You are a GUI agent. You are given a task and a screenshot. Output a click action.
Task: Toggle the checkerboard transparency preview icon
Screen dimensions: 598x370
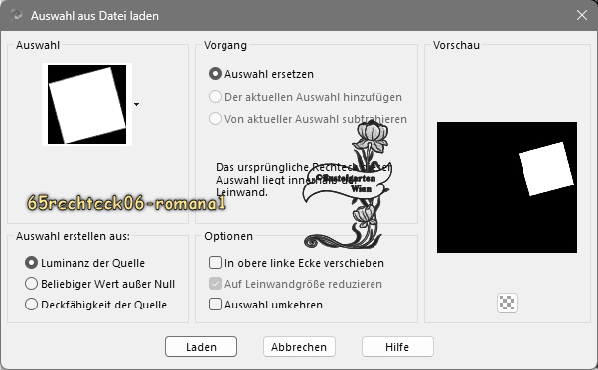point(507,303)
